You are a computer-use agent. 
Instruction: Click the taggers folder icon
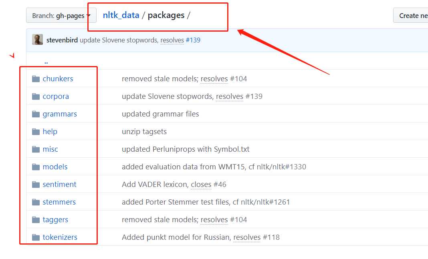36,220
